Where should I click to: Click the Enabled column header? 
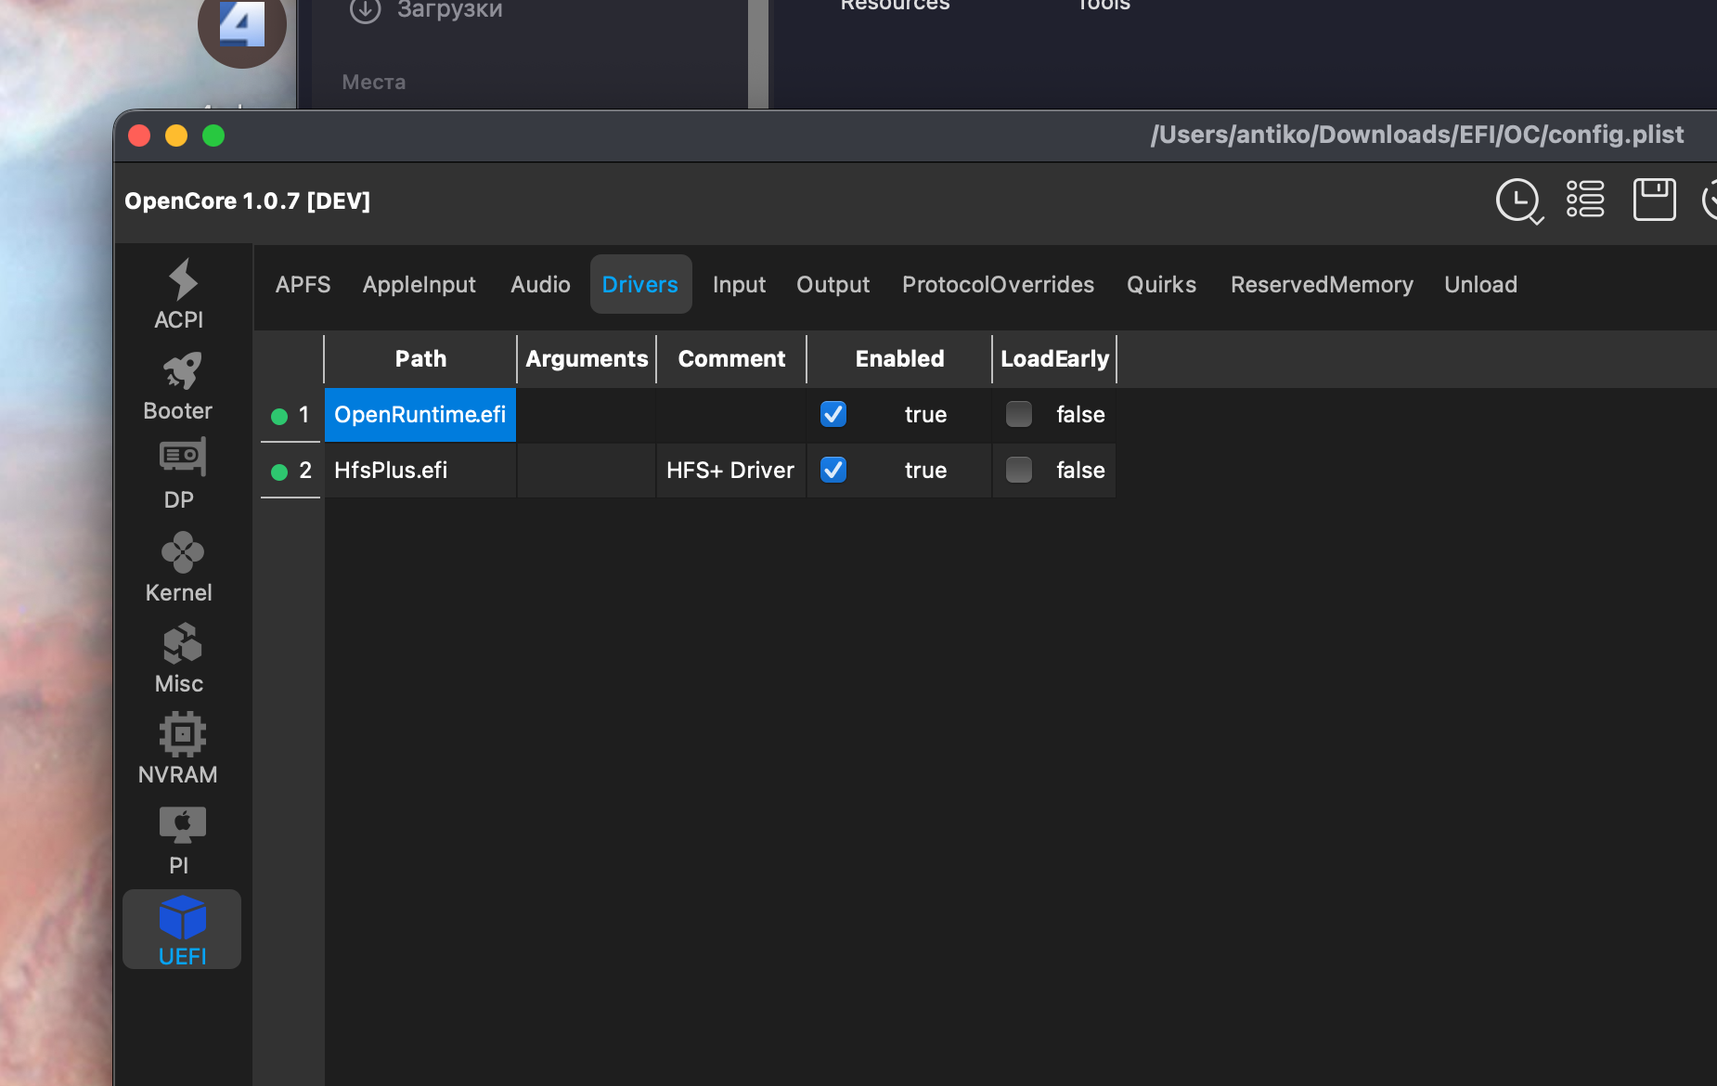coord(899,359)
